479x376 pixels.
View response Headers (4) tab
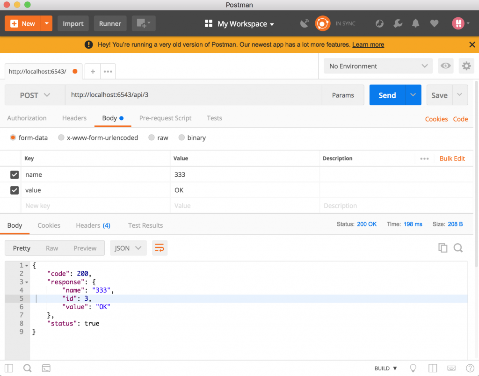pos(93,225)
